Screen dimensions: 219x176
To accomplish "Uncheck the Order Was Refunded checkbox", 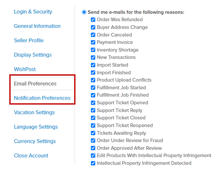I will click(x=93, y=20).
